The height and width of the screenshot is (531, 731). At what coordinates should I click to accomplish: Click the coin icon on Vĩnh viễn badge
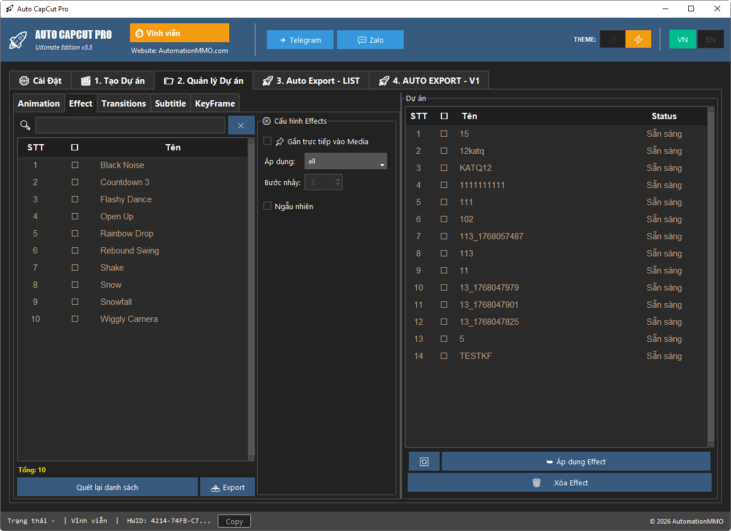coord(139,34)
